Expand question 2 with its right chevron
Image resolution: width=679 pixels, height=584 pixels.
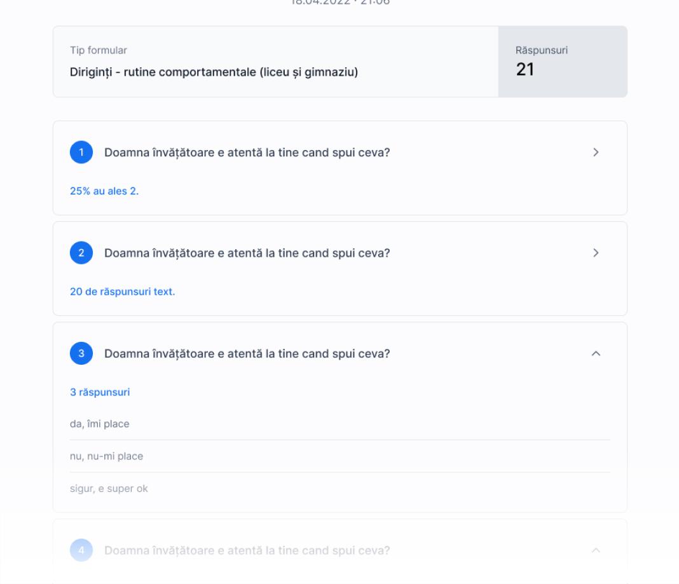pos(596,253)
